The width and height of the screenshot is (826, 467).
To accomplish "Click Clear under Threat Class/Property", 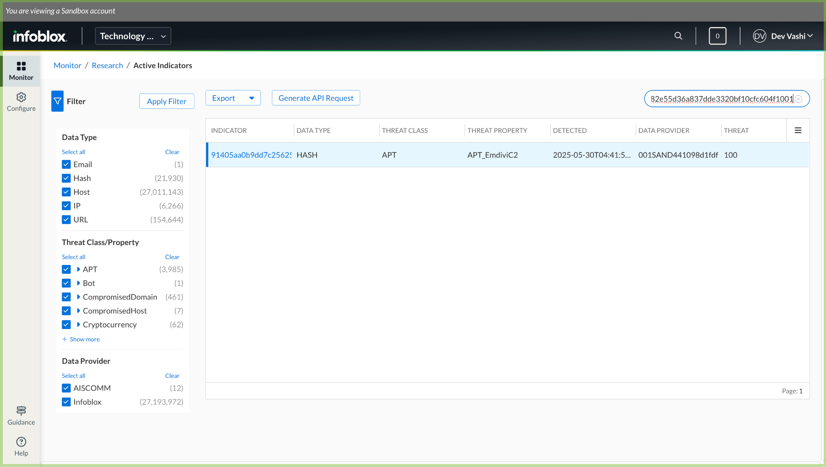I will point(172,257).
